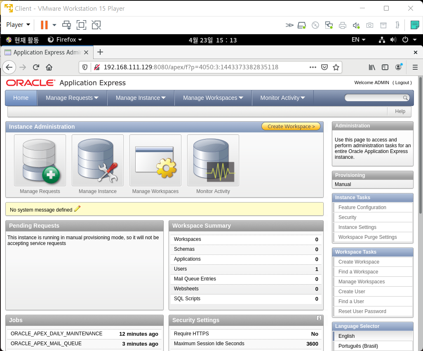Click the GNOME network status icon
423x351 pixels.
coord(382,40)
